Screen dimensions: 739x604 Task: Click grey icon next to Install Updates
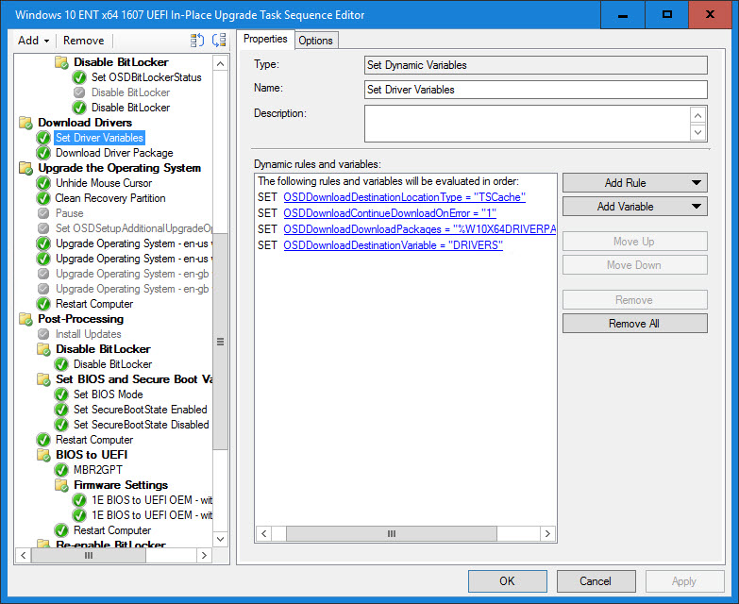point(43,334)
